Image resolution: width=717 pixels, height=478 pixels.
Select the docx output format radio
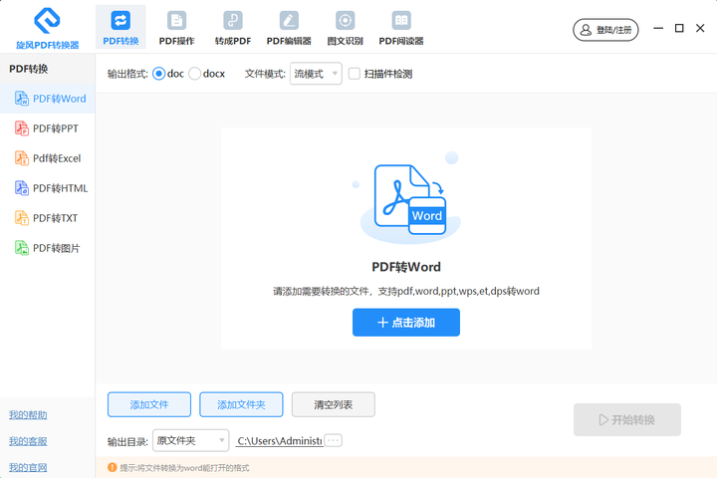[x=194, y=74]
